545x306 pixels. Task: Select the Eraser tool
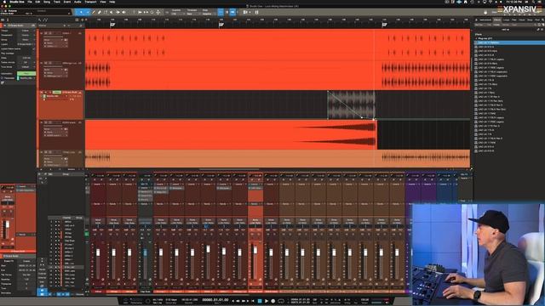pyautogui.click(x=100, y=13)
